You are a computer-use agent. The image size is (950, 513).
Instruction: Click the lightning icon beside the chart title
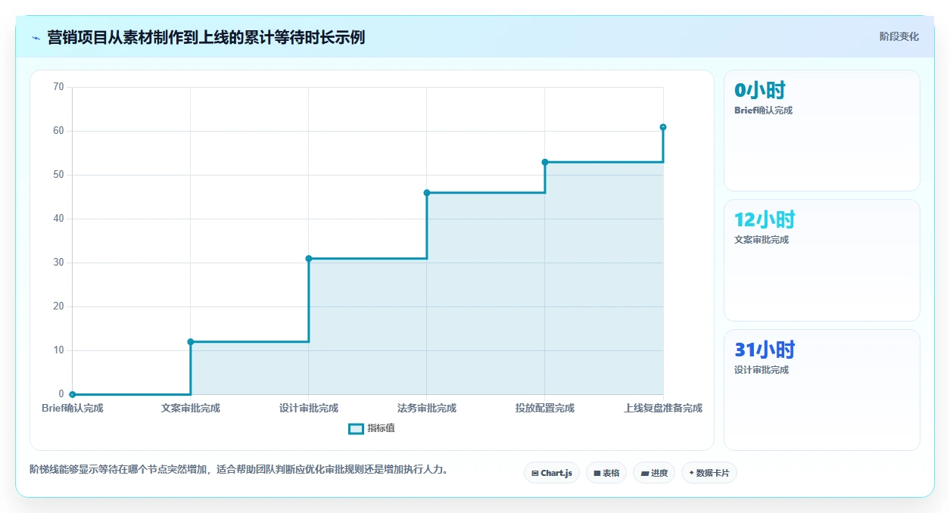click(36, 38)
